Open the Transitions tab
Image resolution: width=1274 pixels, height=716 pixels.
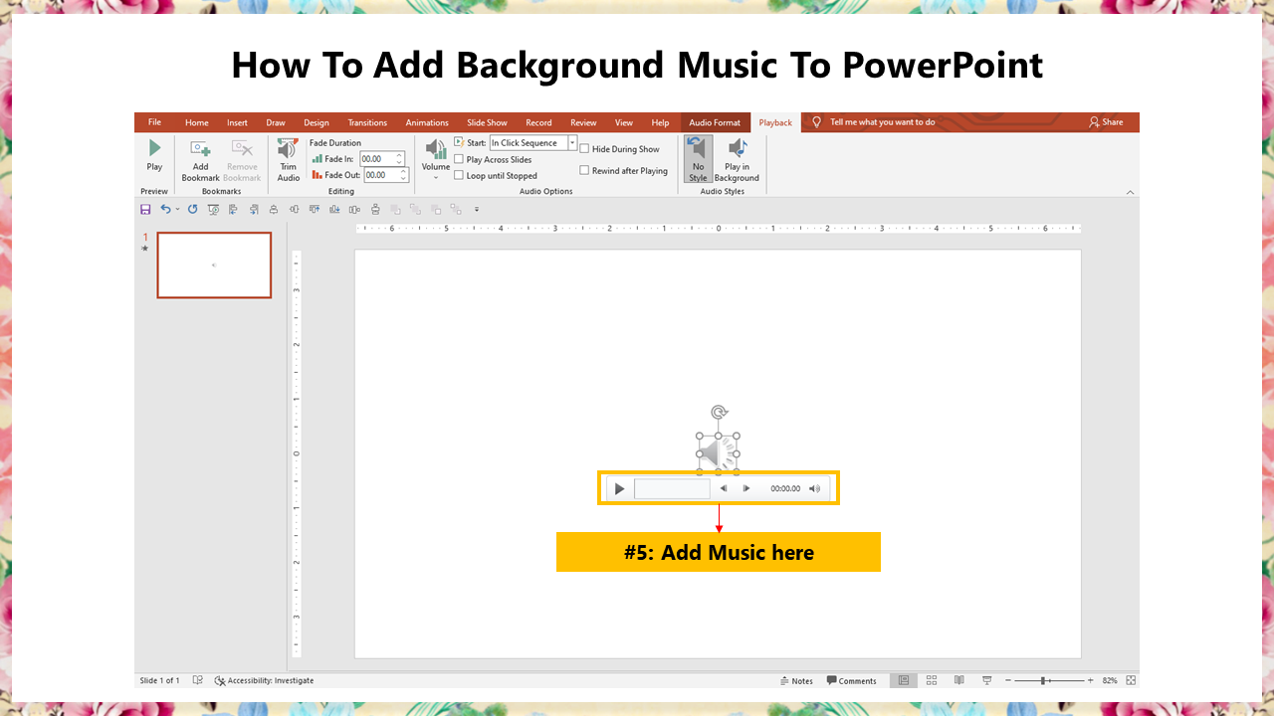click(367, 122)
